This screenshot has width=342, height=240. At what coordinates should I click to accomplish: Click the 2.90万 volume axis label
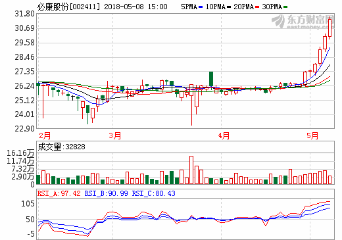pos(23,177)
